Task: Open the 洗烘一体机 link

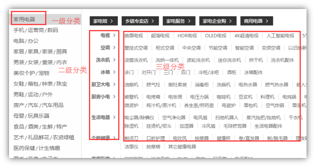Action: [x=167, y=60]
